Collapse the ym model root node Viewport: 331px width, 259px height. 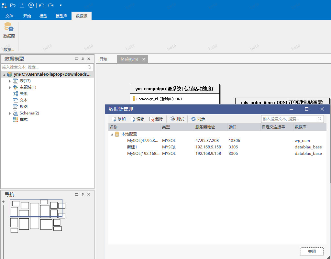coord(5,74)
